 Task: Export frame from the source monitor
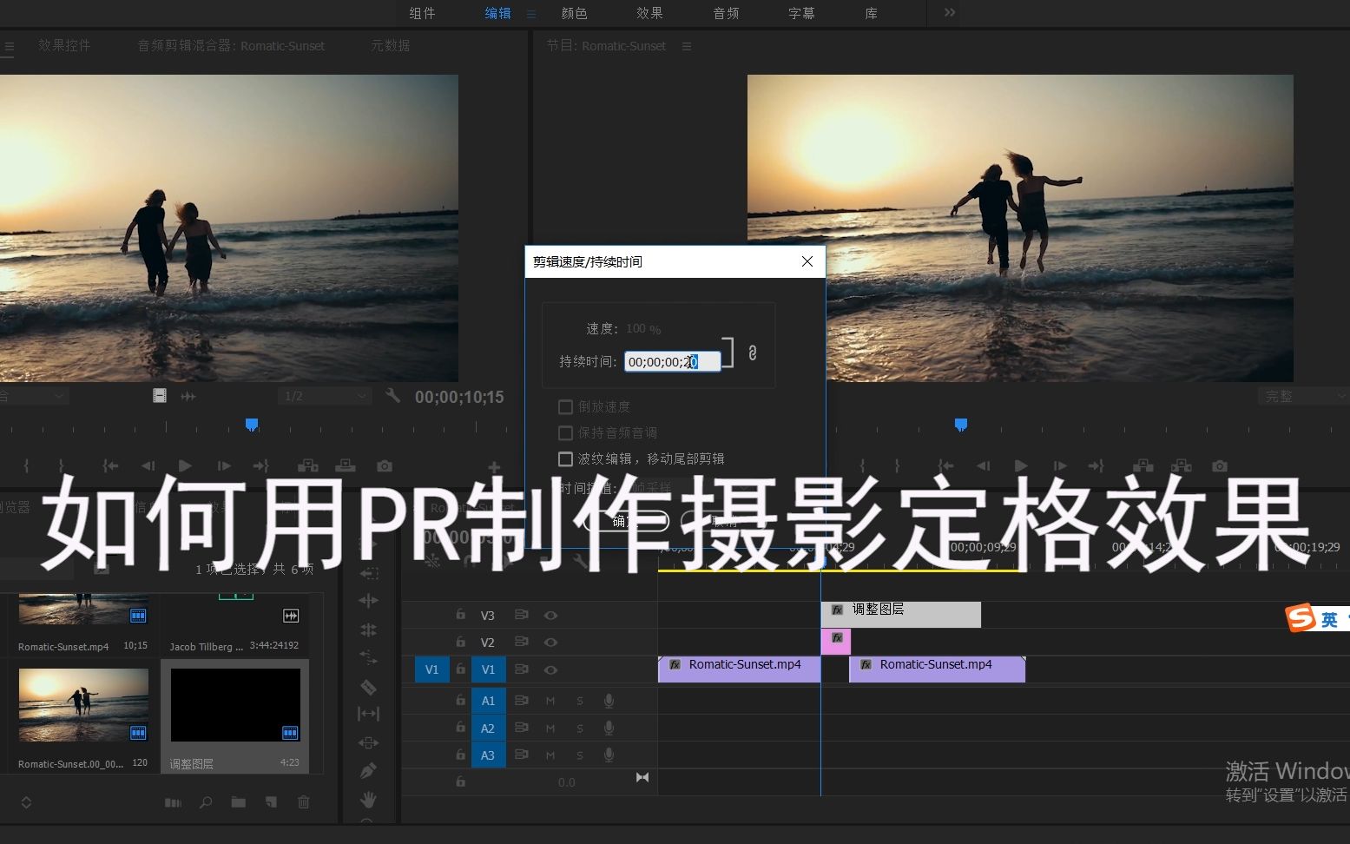(385, 466)
